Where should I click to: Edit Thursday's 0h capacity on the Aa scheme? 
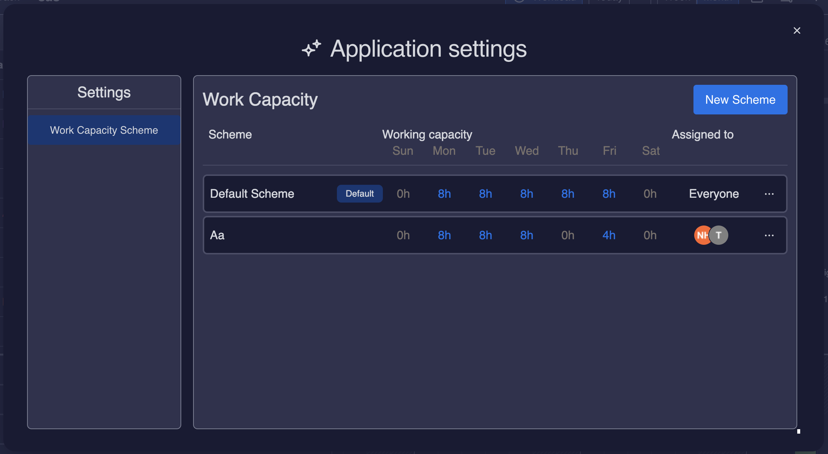coord(567,235)
